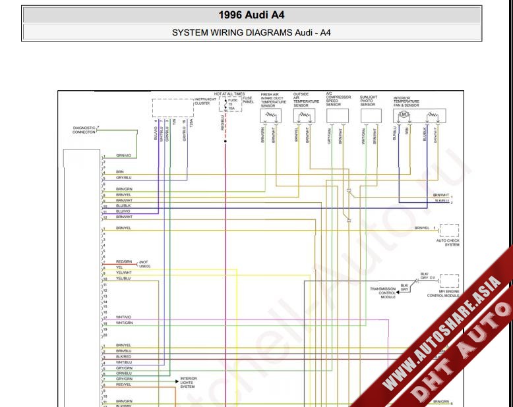Screen dimensions: 513x407
Task: Select the "DIAGNOSTIC CONNECTOR" label
Action: (84, 130)
